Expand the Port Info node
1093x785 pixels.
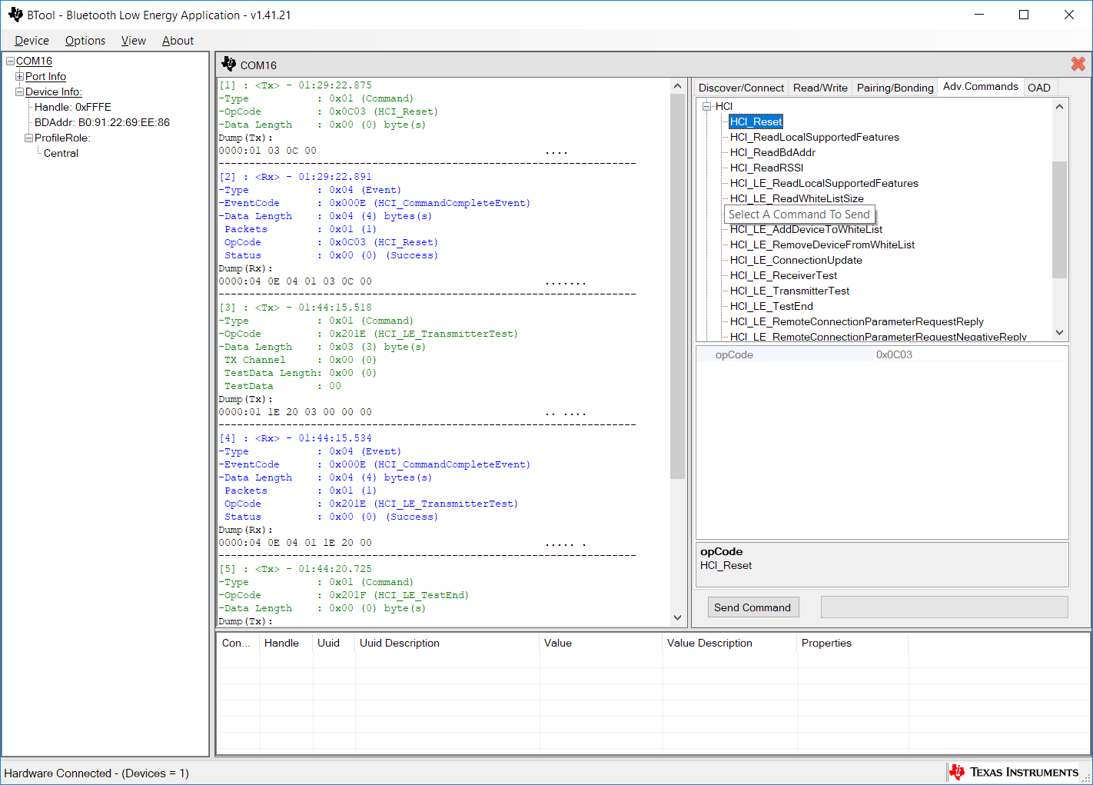click(x=20, y=76)
